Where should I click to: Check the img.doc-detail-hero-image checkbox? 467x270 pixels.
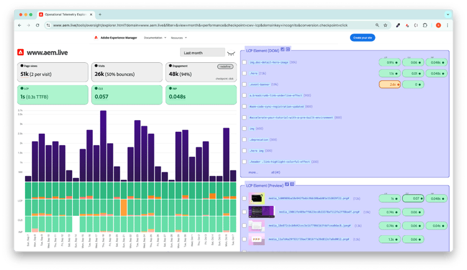245,62
